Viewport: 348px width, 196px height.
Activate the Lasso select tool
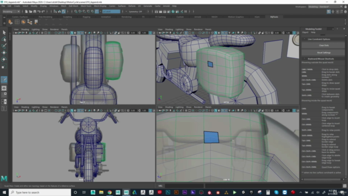[4, 39]
